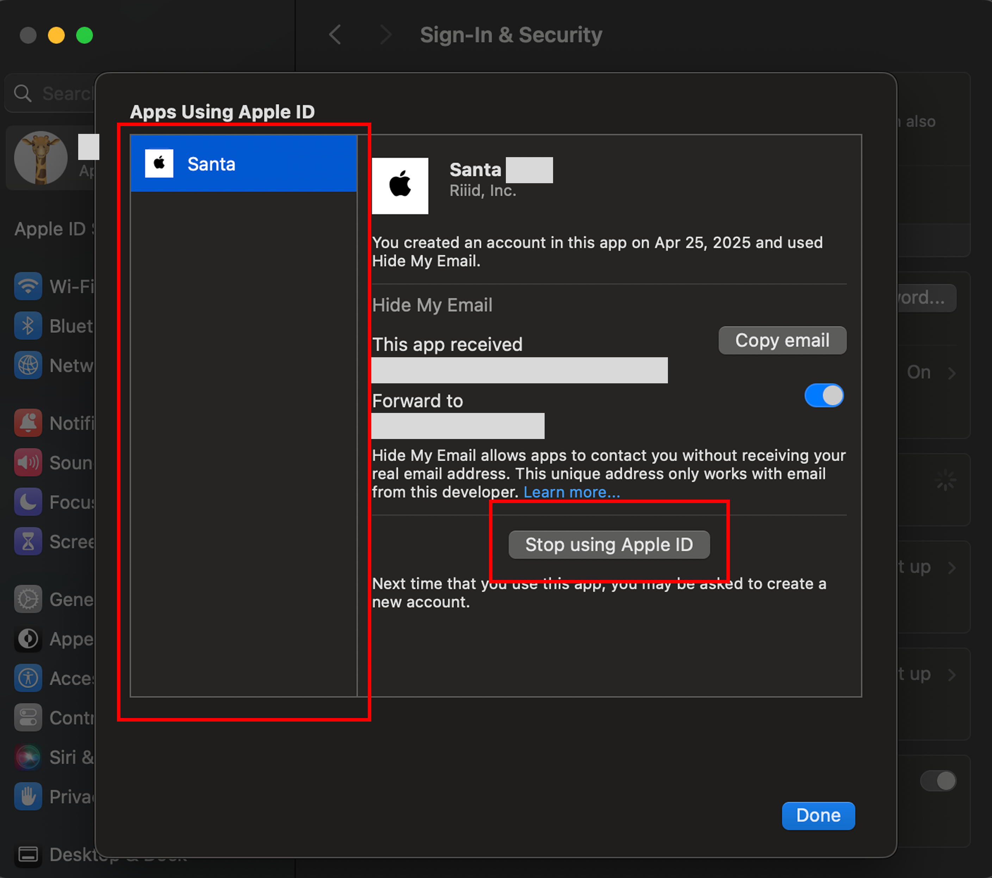Image resolution: width=992 pixels, height=878 pixels.
Task: Click the yellow minimize window button
Action: (56, 35)
